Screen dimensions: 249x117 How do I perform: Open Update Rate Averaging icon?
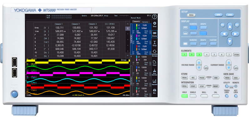pyautogui.click(x=155, y=53)
